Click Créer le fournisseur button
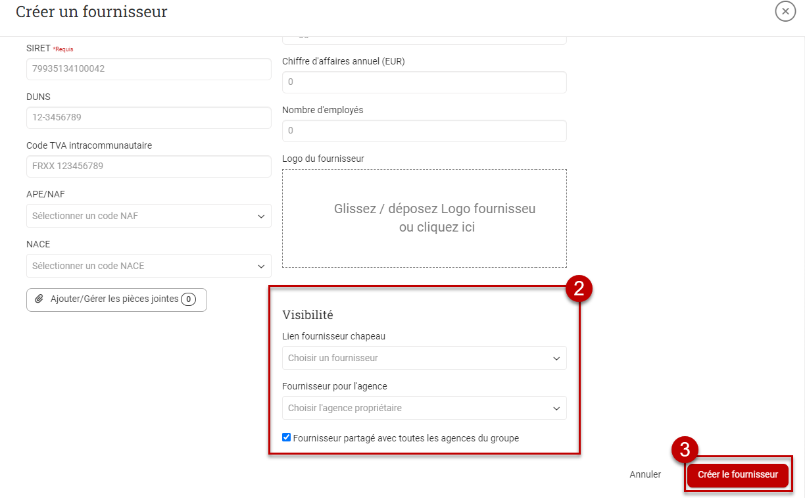 738,474
